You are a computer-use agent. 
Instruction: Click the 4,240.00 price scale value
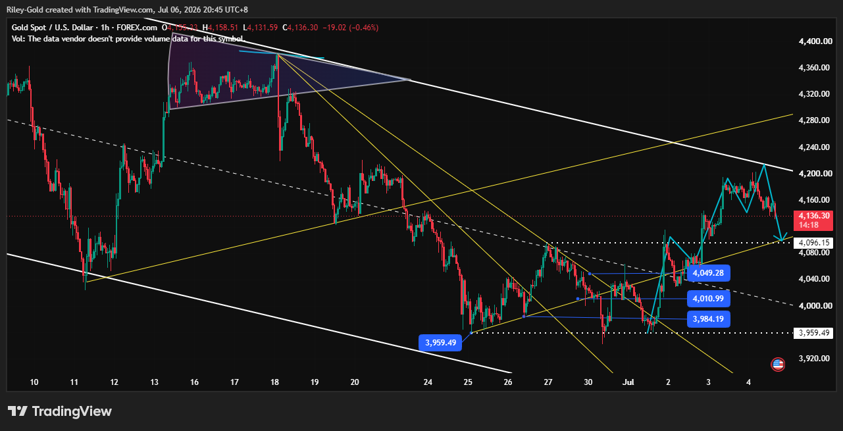816,147
